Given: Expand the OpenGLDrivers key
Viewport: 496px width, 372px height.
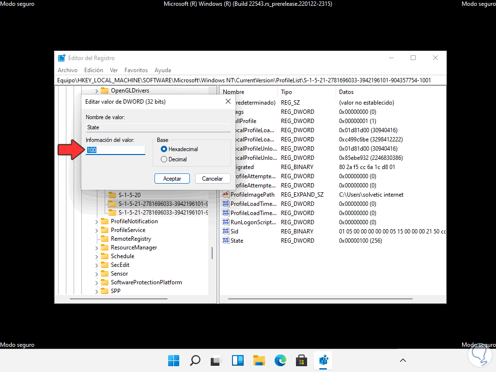Looking at the screenshot, I should click(96, 91).
